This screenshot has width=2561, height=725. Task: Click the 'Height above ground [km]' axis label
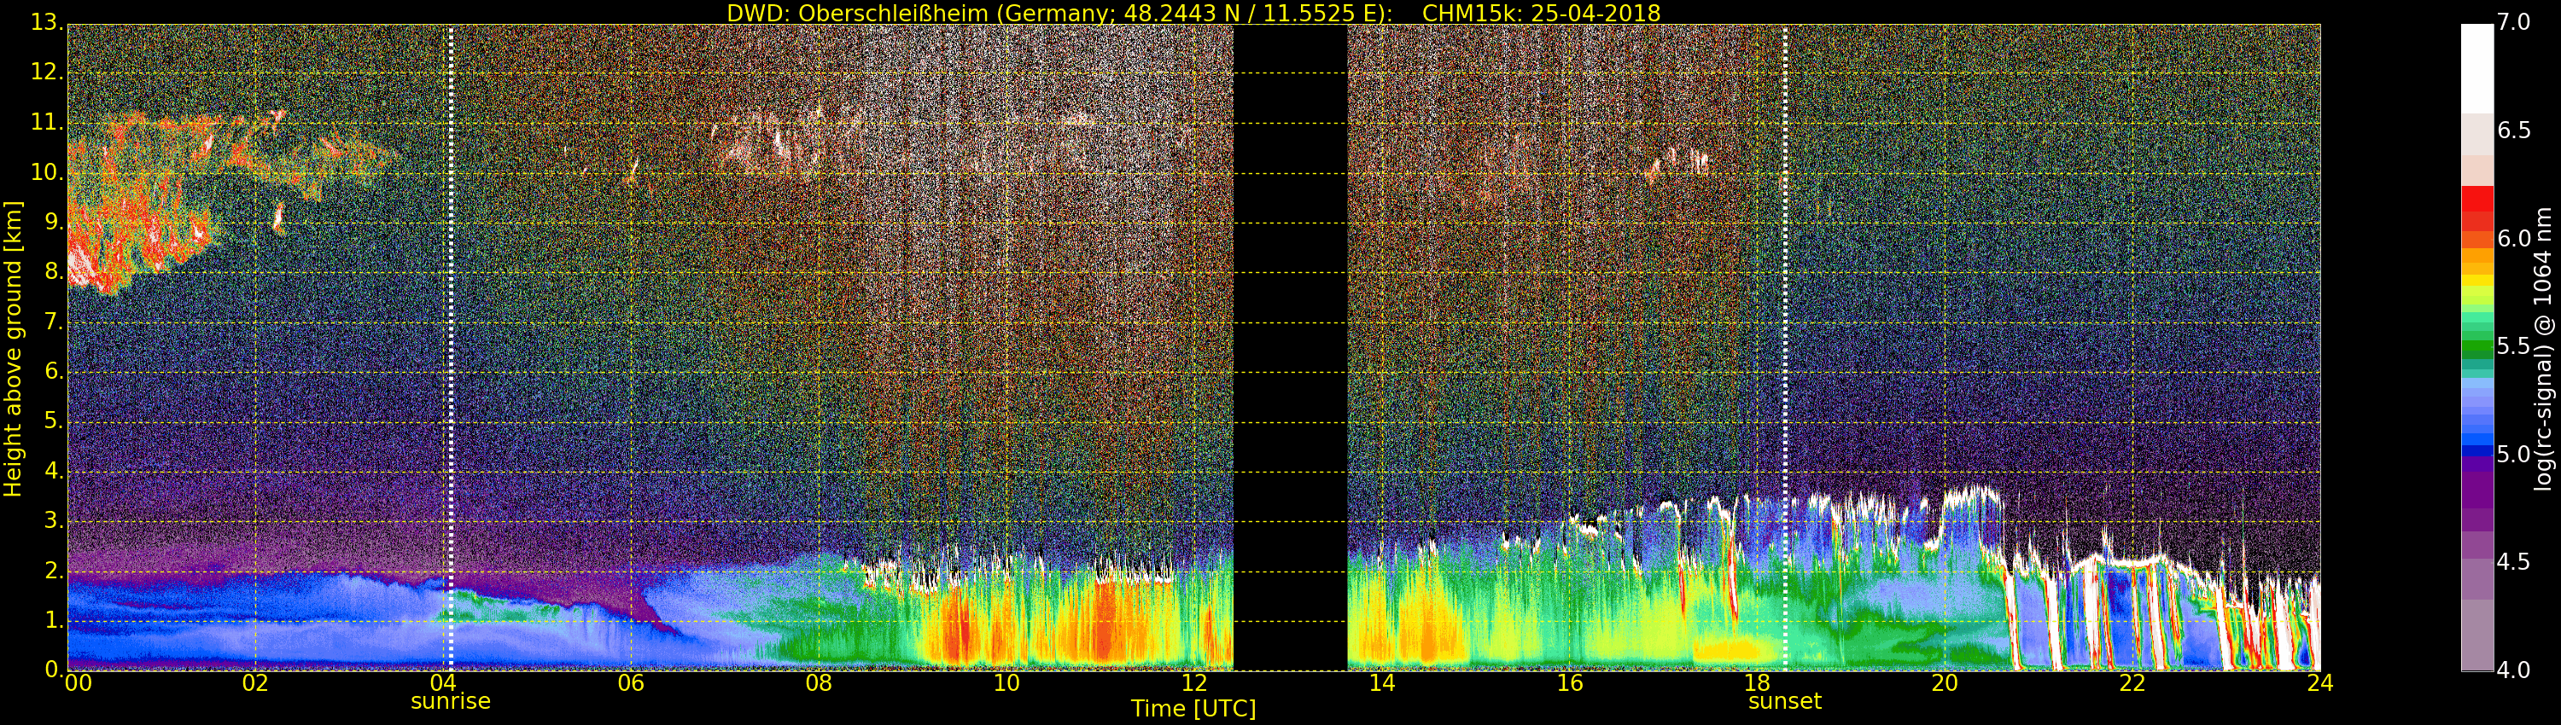pos(13,349)
